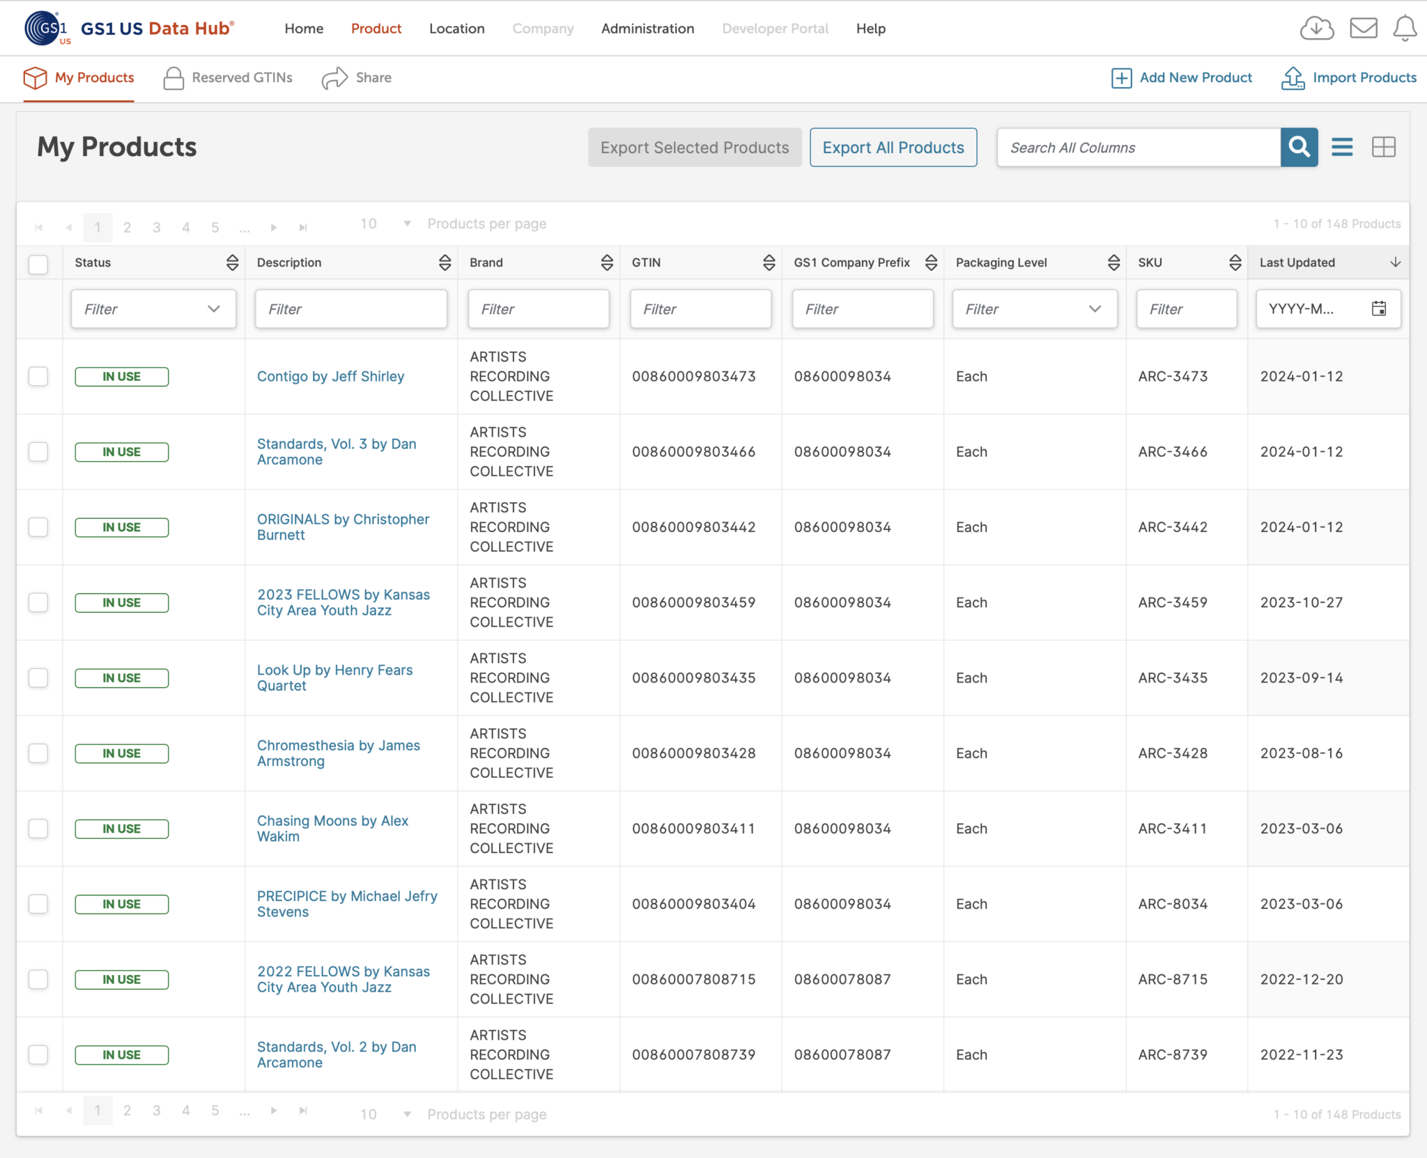Image resolution: width=1427 pixels, height=1158 pixels.
Task: Open the mail envelope icon
Action: [x=1363, y=29]
